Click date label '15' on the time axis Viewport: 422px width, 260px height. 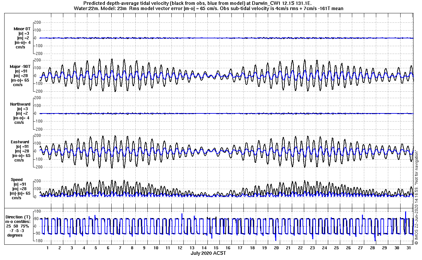(216, 248)
